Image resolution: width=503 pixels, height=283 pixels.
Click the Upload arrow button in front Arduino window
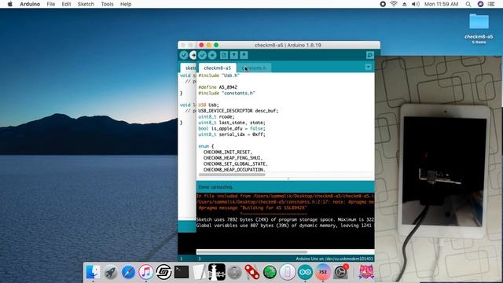click(x=212, y=55)
